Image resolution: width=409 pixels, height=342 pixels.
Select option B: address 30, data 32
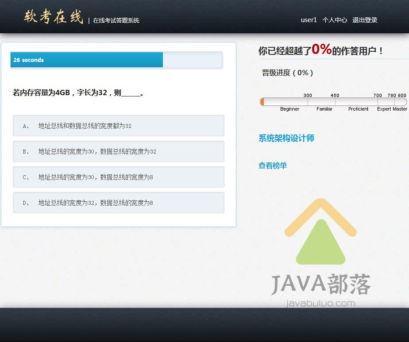coord(118,151)
